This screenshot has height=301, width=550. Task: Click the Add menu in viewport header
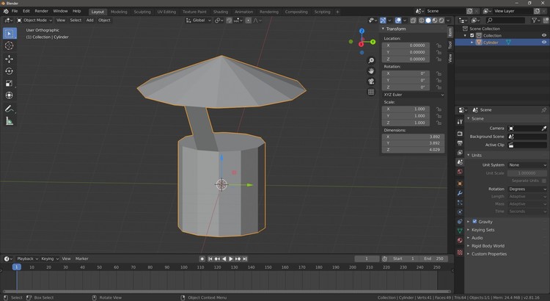(89, 21)
